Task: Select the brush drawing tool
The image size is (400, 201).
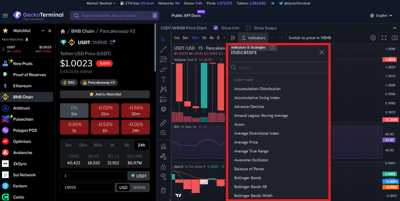Action: pyautogui.click(x=163, y=69)
